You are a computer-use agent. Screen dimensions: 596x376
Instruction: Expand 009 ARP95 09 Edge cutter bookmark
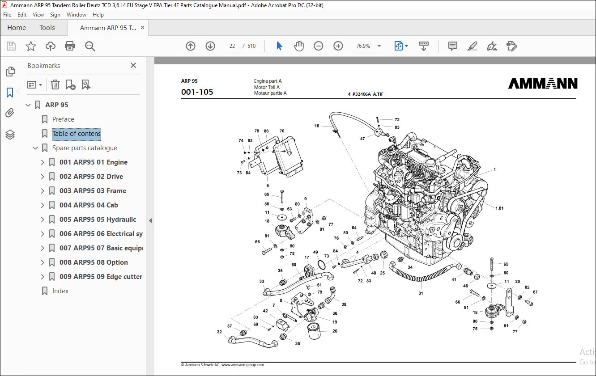pyautogui.click(x=43, y=277)
